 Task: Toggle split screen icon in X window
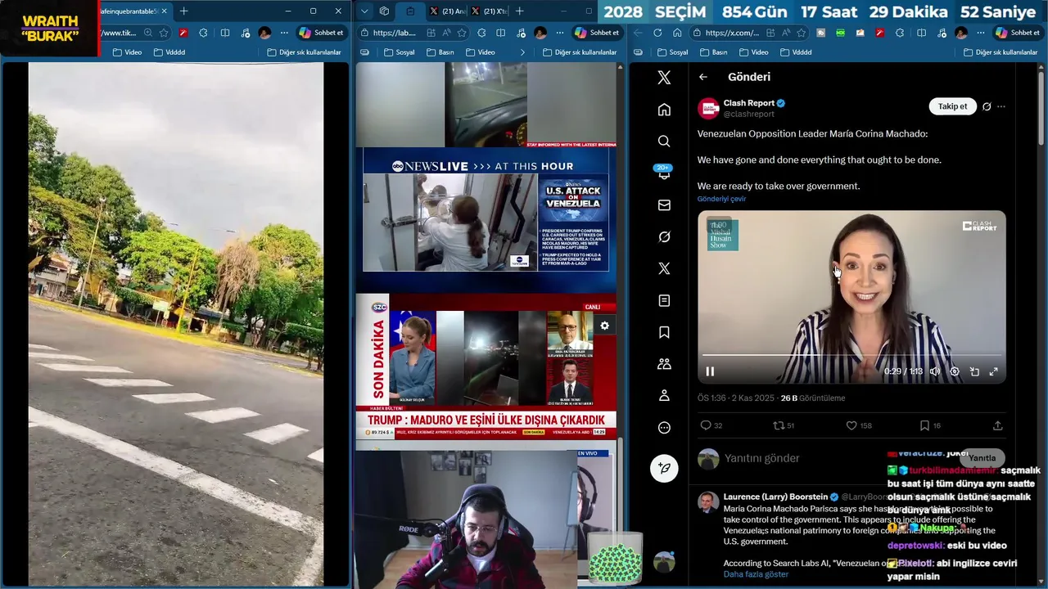921,33
